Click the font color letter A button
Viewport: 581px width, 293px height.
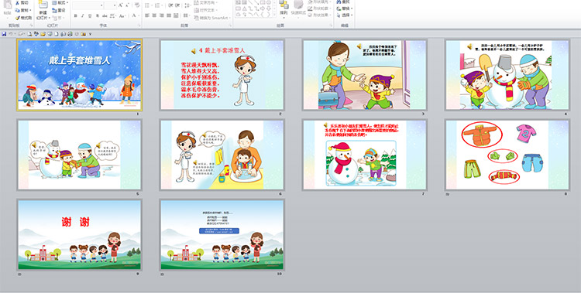[134, 16]
